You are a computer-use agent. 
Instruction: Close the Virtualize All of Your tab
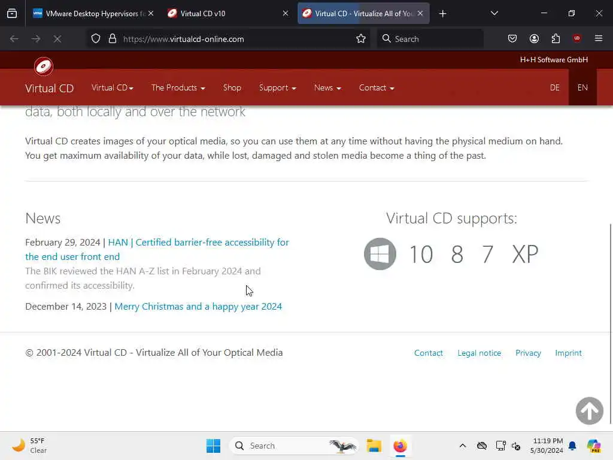[x=420, y=13]
